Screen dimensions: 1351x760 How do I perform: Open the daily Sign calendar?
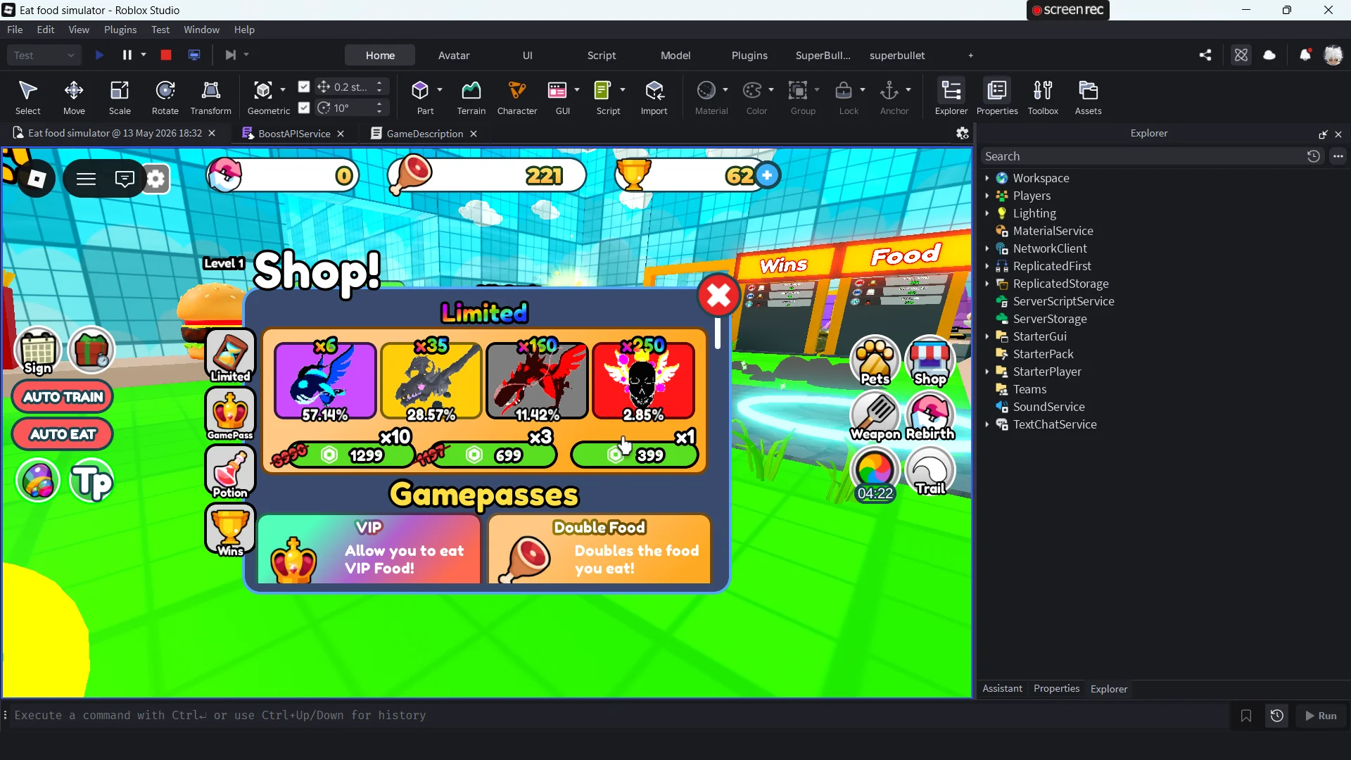pos(38,350)
